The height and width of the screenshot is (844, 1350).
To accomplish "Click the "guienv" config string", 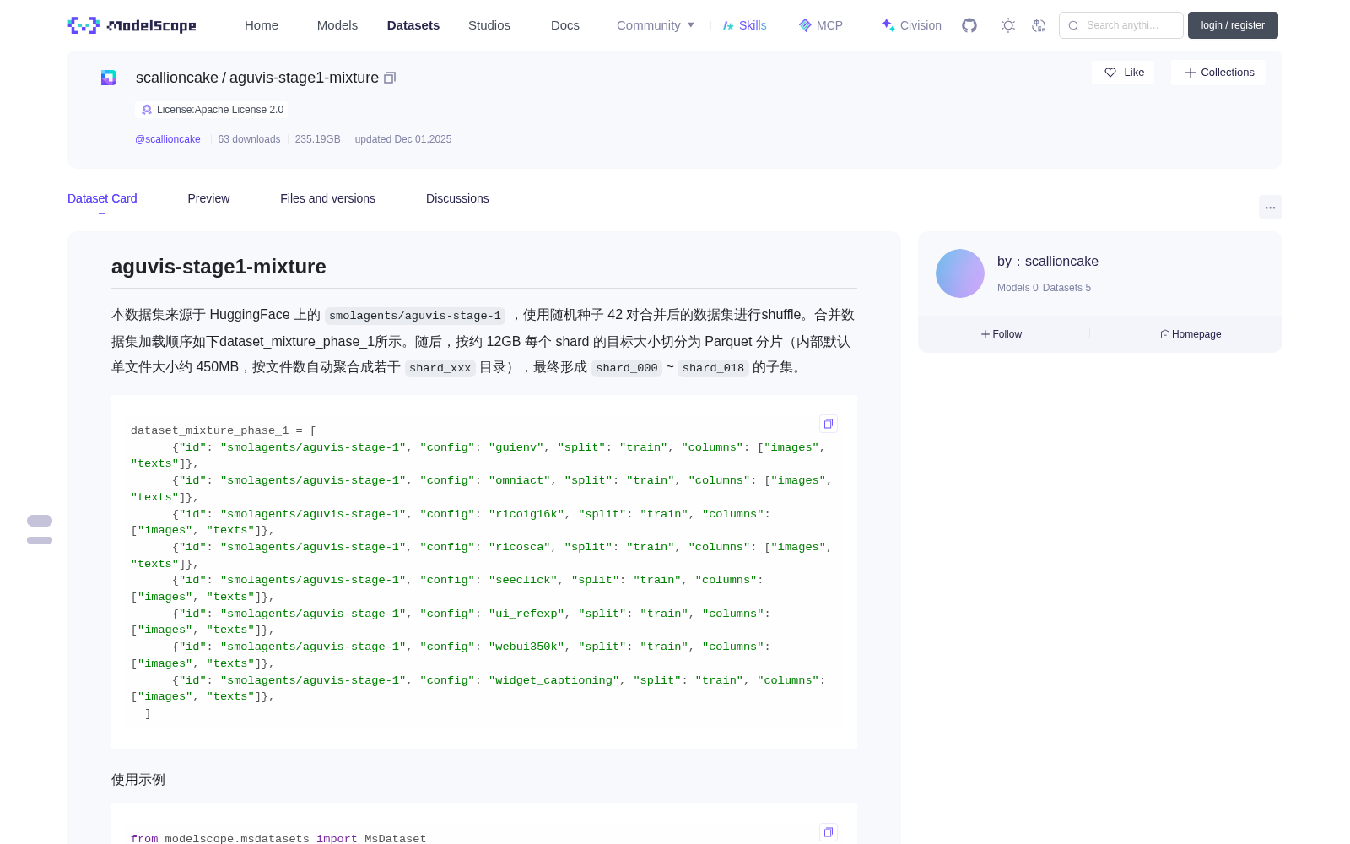I will (516, 447).
